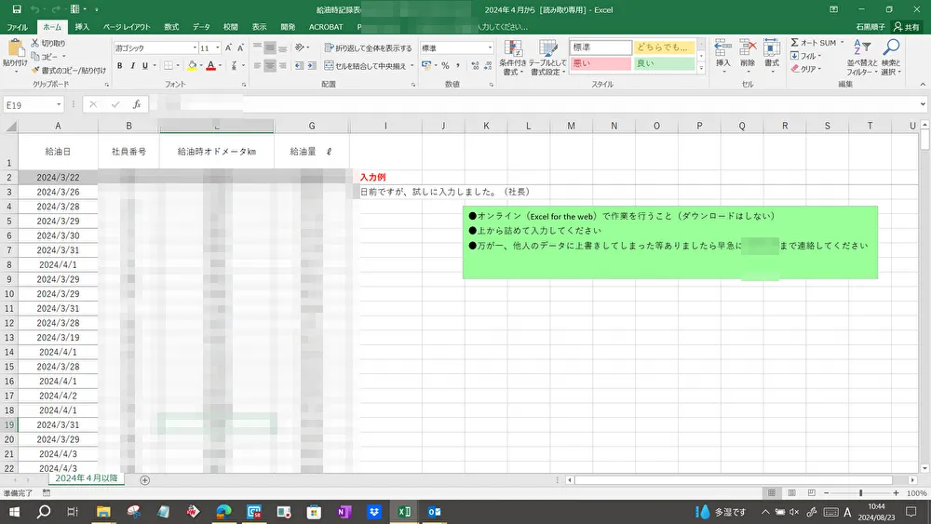Open the 挿入 (Insert) ribbon tab
931x524 pixels.
82,27
